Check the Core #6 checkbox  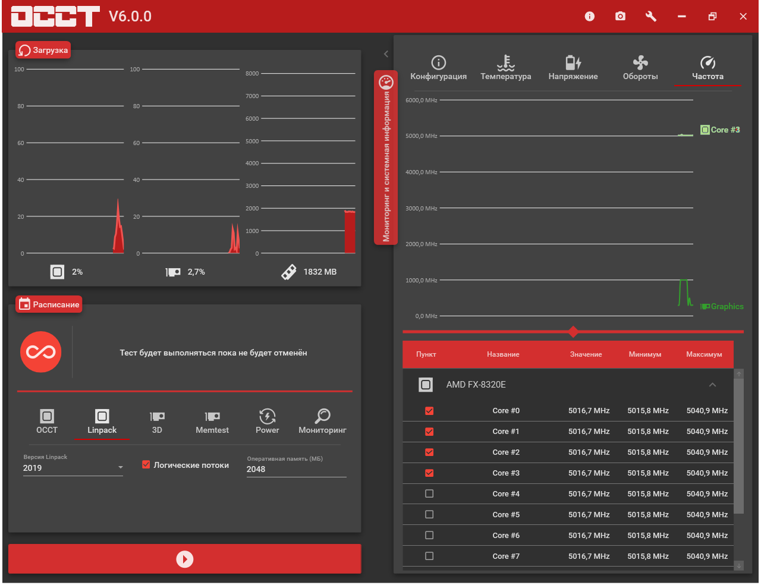(429, 535)
